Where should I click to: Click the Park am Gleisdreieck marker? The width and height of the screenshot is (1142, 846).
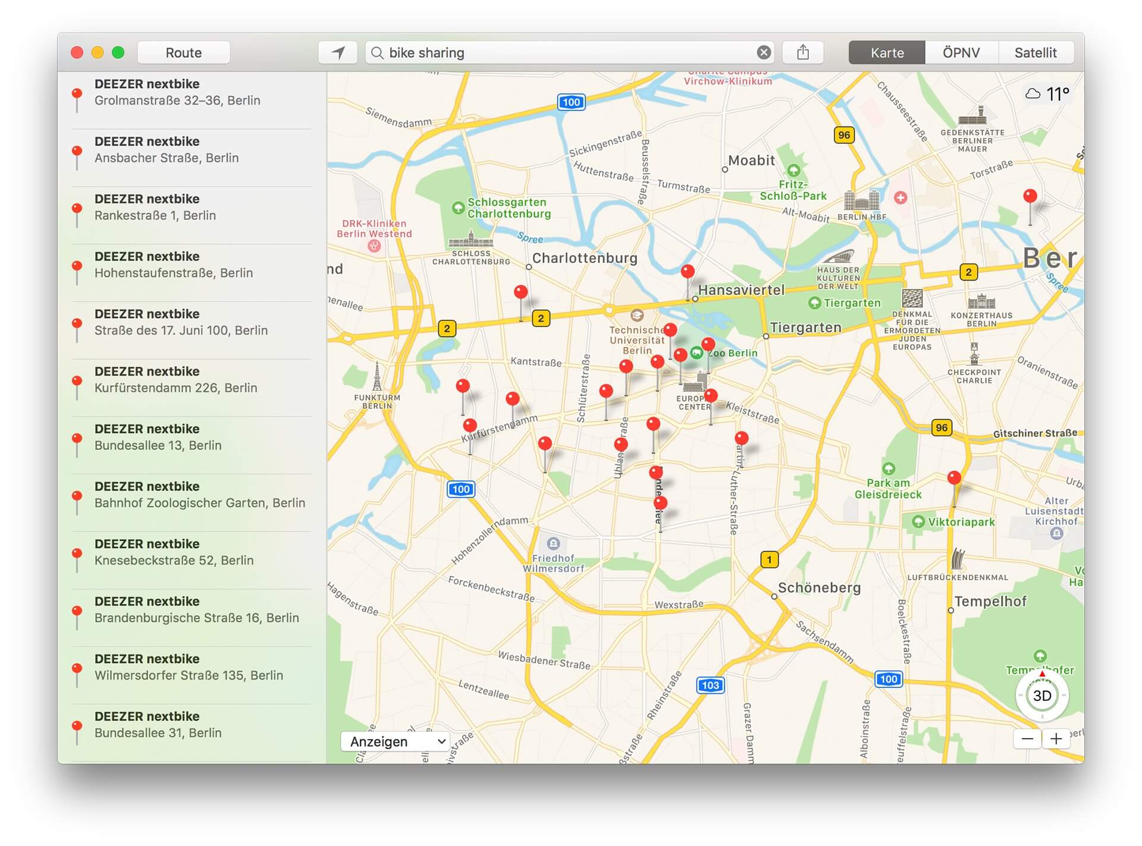pos(888,468)
